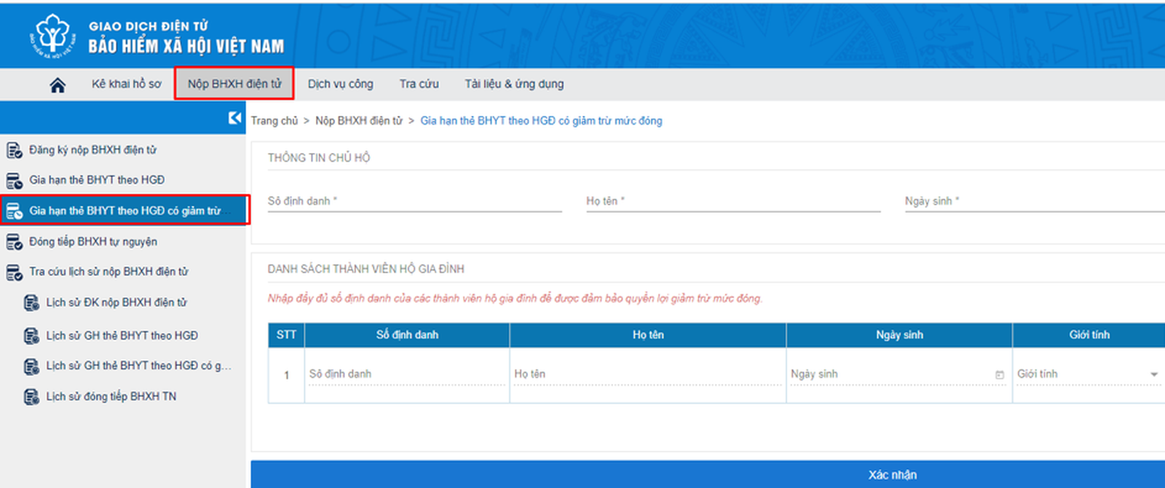Image resolution: width=1165 pixels, height=488 pixels.
Task: Click icon beside Lịch sử đóng tiếp BHXH TN
Action: pos(31,397)
